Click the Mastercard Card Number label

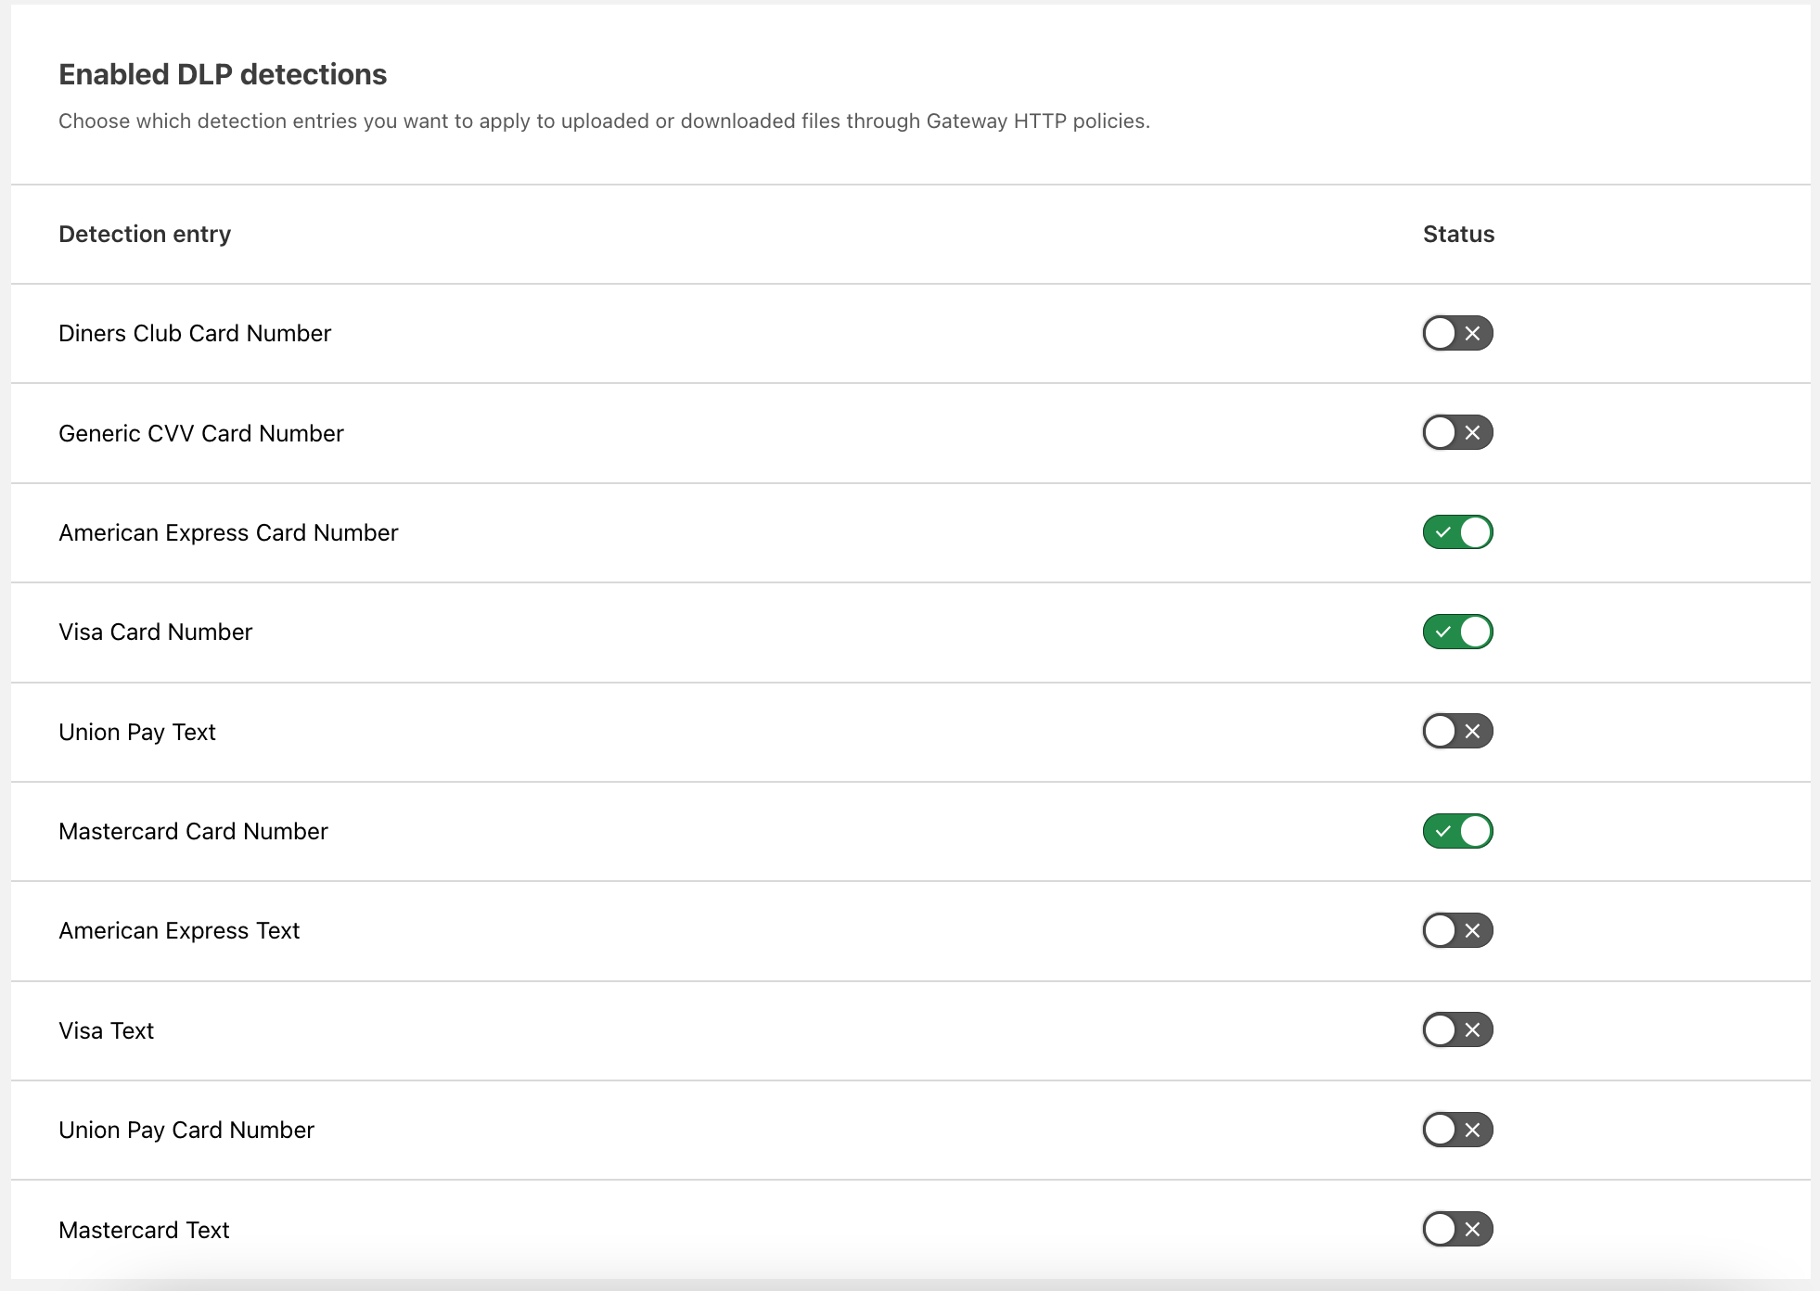coord(193,831)
